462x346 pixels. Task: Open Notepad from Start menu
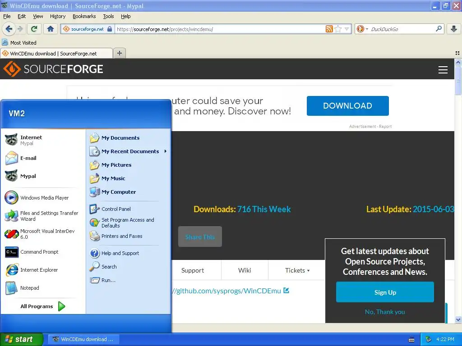coord(43,288)
